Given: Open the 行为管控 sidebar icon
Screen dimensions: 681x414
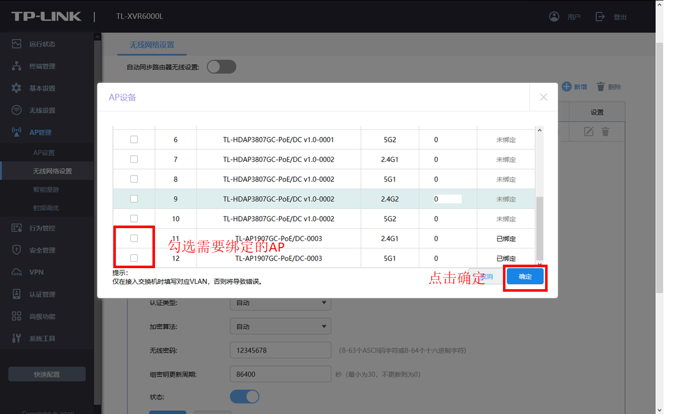Looking at the screenshot, I should (17, 228).
